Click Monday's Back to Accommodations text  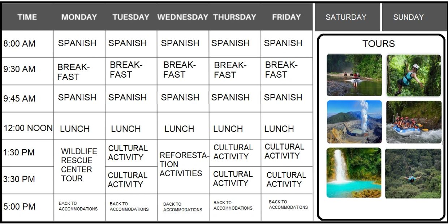tap(78, 206)
